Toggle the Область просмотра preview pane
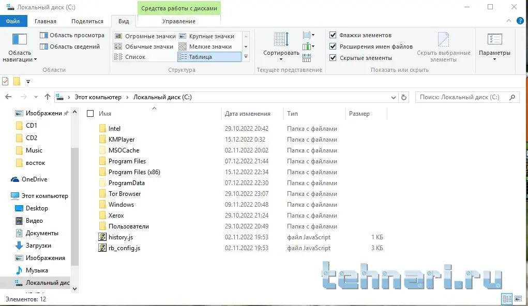Screen dimensions: 528x306 tap(72, 35)
